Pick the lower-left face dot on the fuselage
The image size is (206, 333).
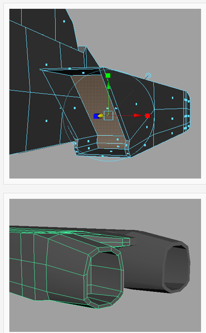click(47, 121)
